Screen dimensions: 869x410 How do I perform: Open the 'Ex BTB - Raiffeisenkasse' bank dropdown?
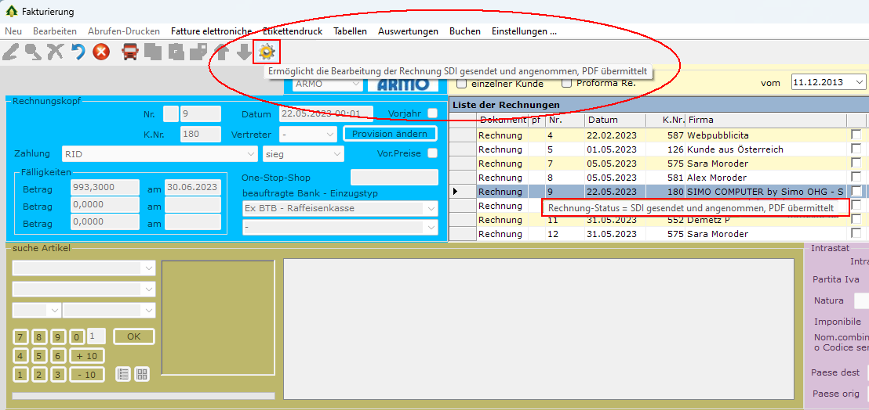click(x=430, y=208)
